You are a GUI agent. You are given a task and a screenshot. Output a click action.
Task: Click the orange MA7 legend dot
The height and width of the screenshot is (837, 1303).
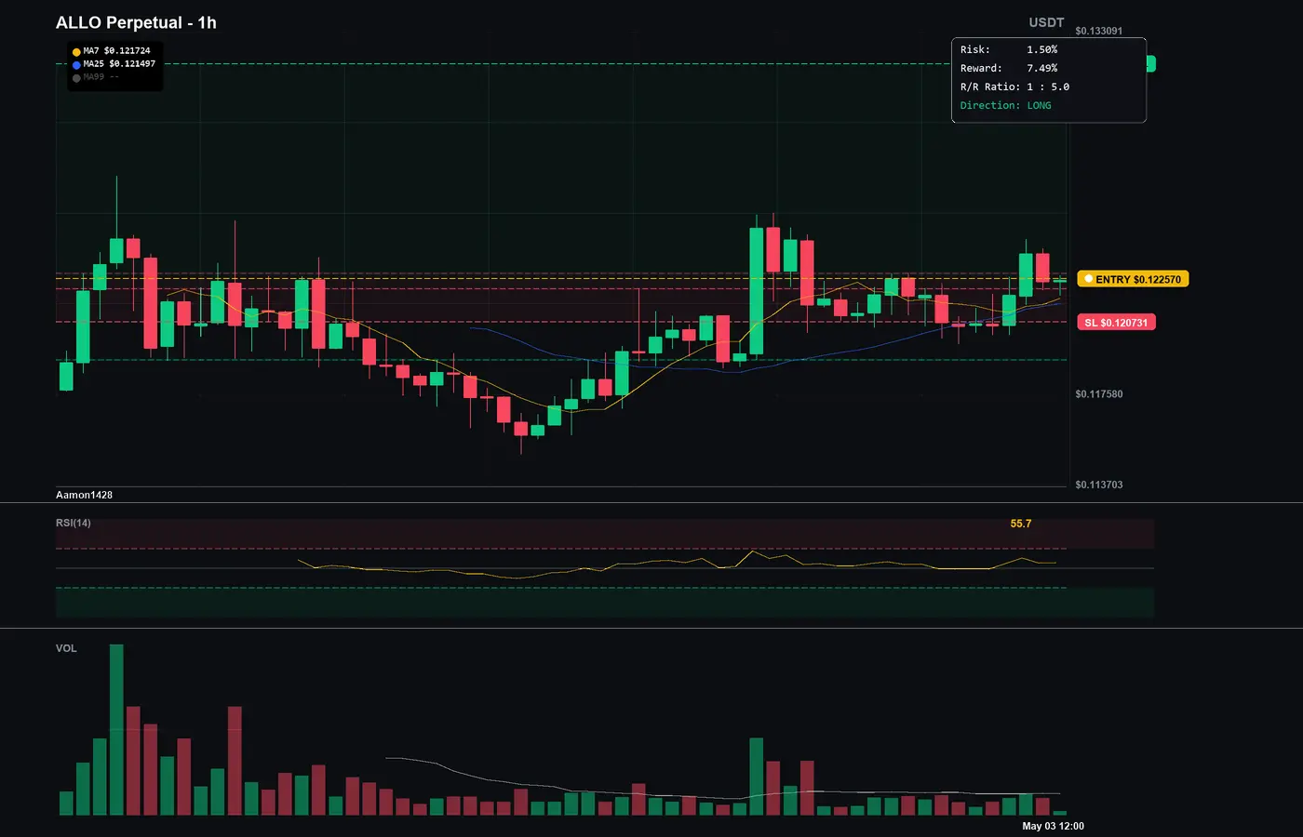click(x=76, y=52)
